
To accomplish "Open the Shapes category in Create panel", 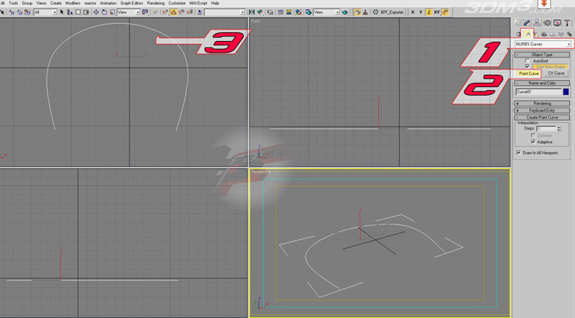I will click(528, 34).
